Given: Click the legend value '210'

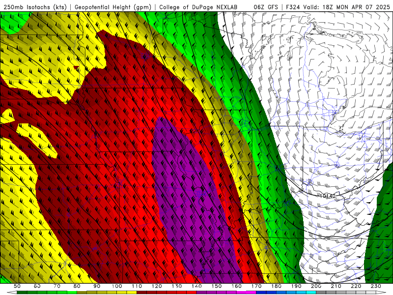Looking at the screenshot, I should [x=336, y=286].
